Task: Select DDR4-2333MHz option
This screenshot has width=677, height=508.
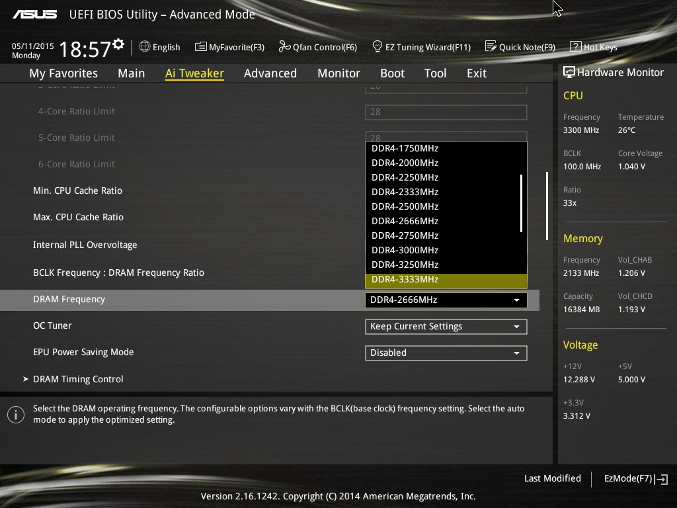Action: click(446, 192)
